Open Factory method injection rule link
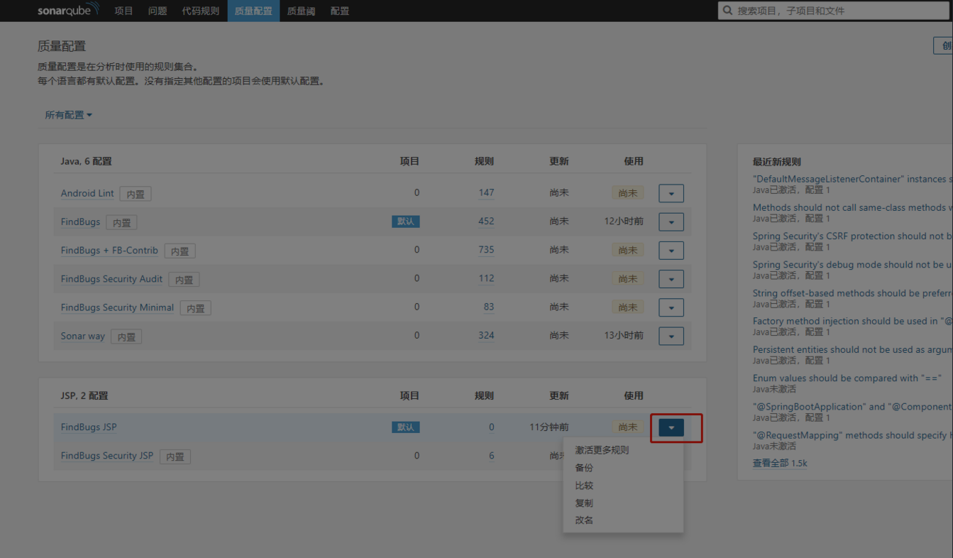This screenshot has width=953, height=558. pyautogui.click(x=852, y=321)
